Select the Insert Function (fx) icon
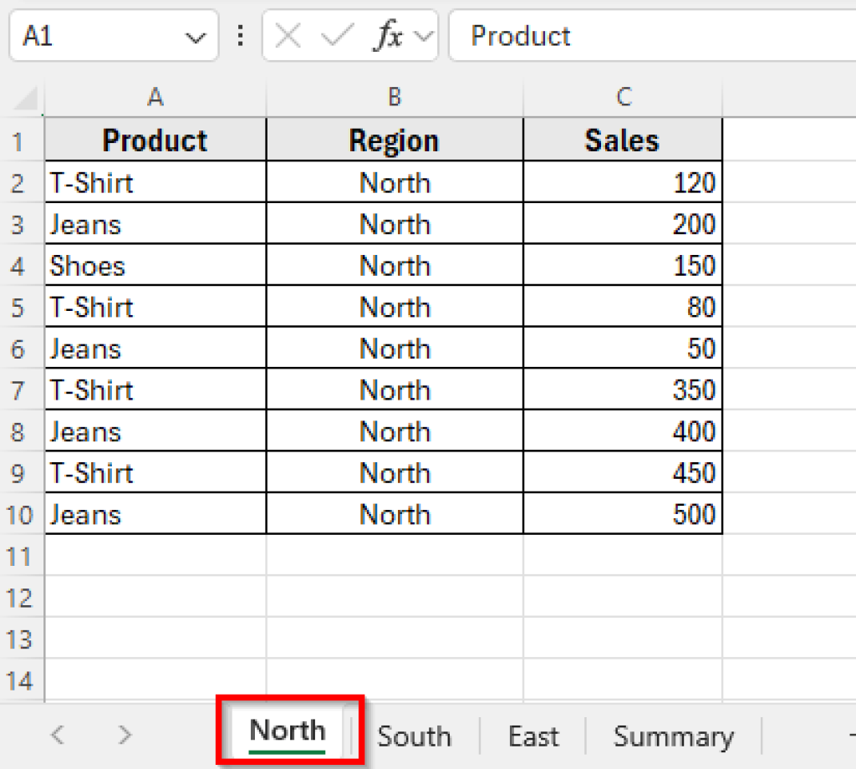 click(387, 35)
